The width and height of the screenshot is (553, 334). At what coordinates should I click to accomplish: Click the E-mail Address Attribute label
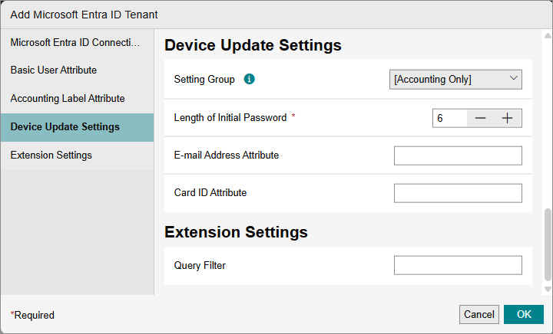click(227, 156)
